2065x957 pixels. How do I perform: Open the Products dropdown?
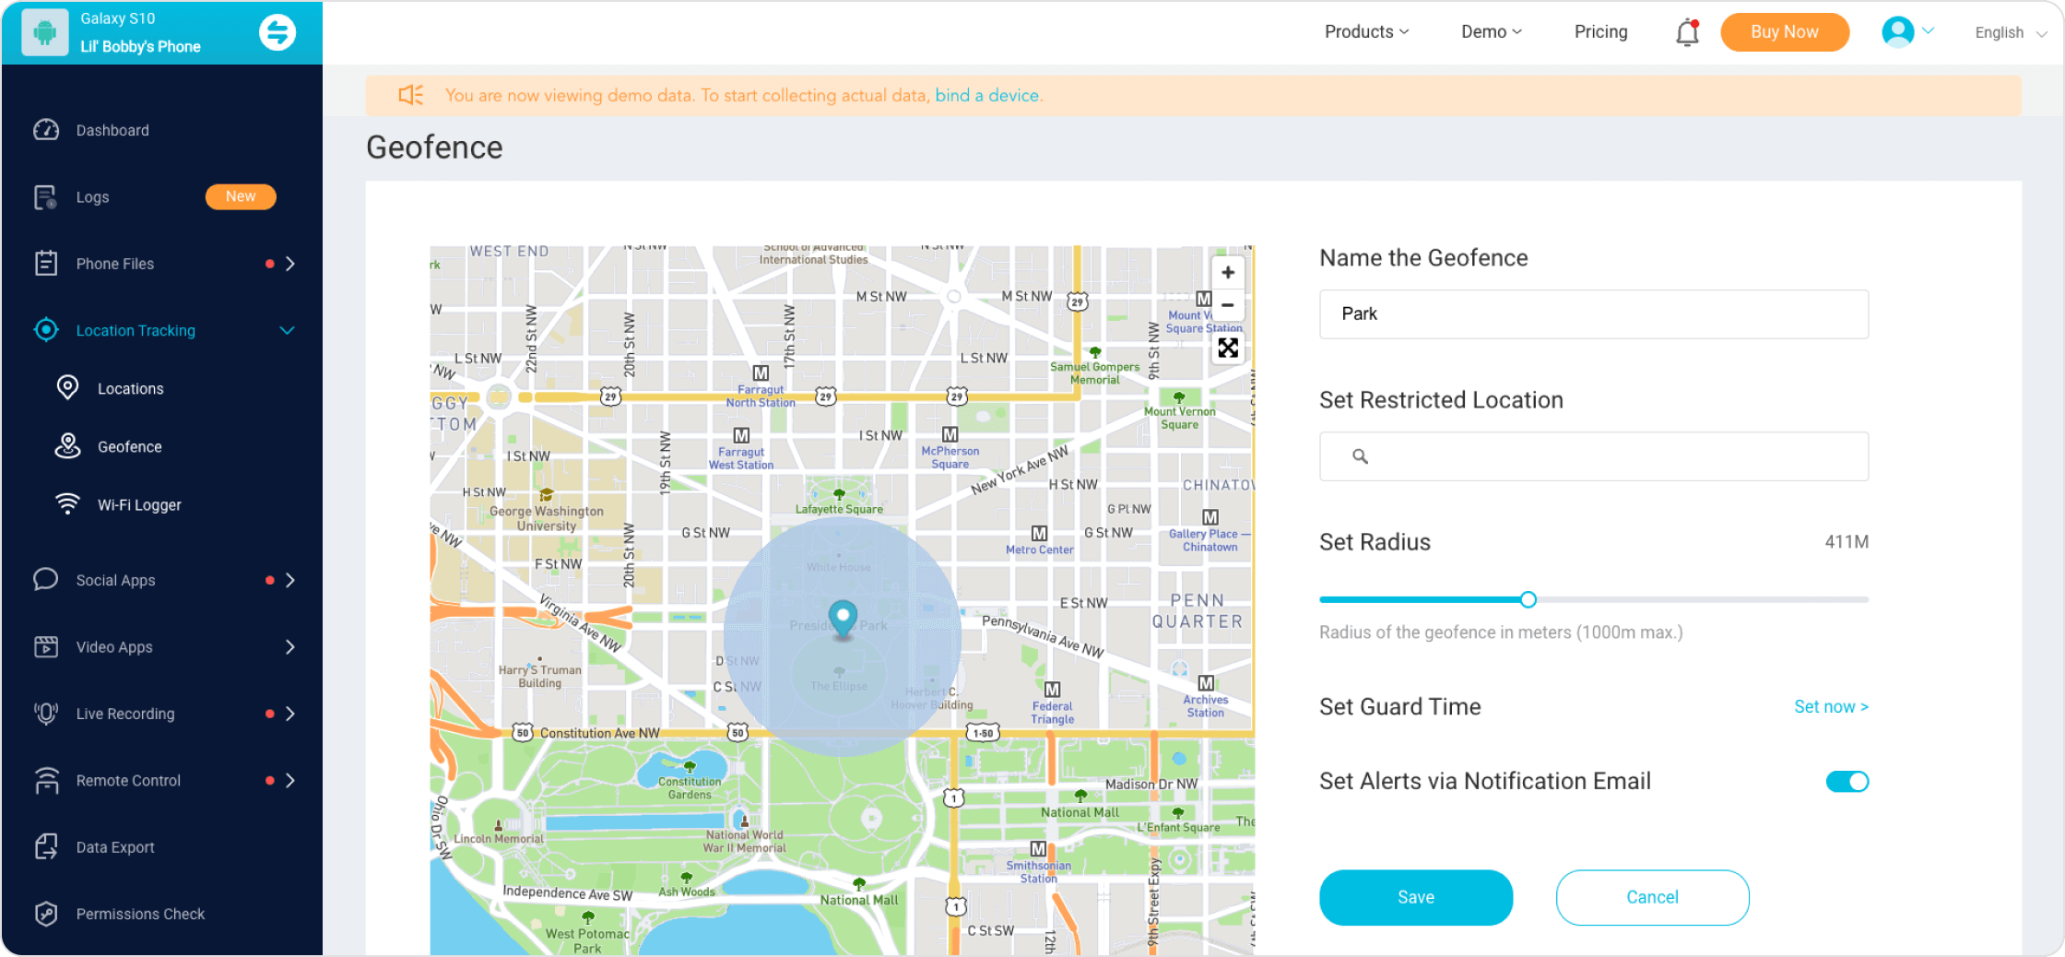coord(1367,31)
